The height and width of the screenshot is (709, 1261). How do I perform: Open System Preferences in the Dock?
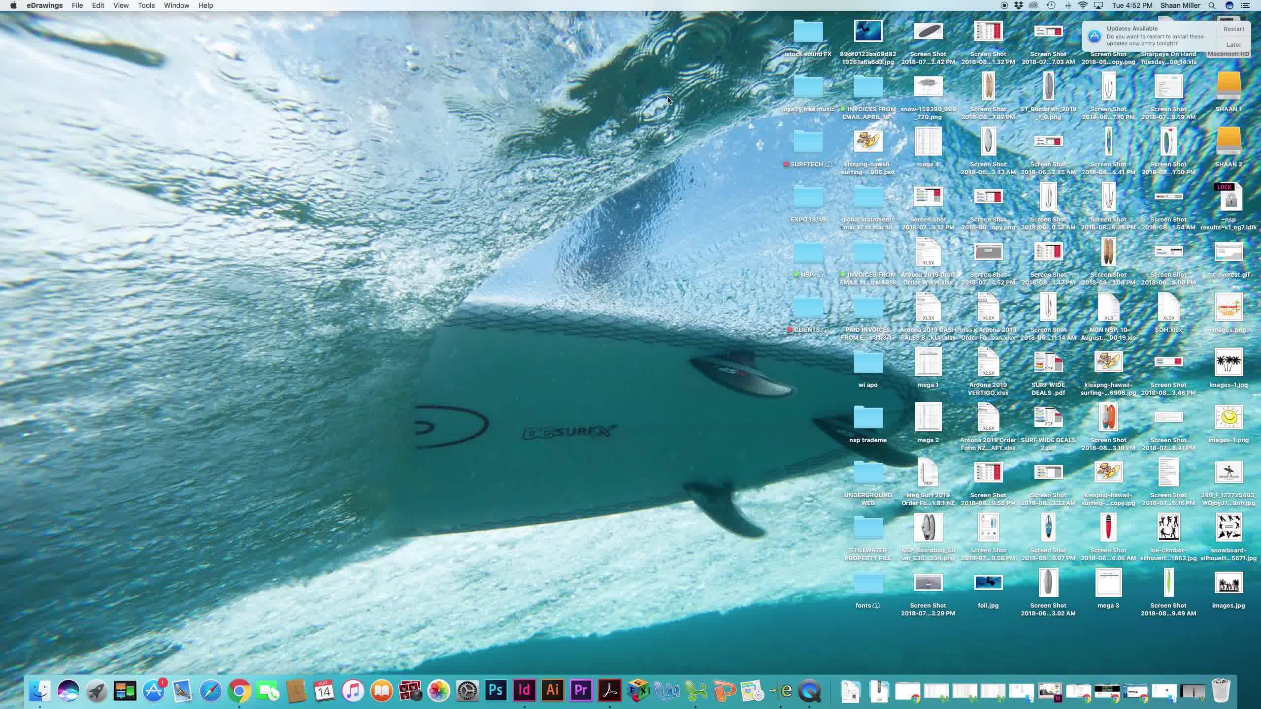(467, 691)
